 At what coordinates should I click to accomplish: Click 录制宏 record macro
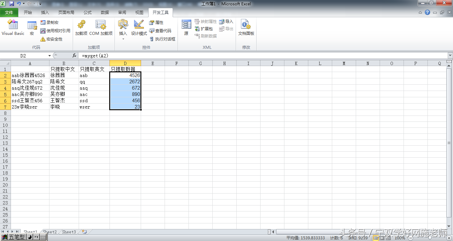pos(49,23)
